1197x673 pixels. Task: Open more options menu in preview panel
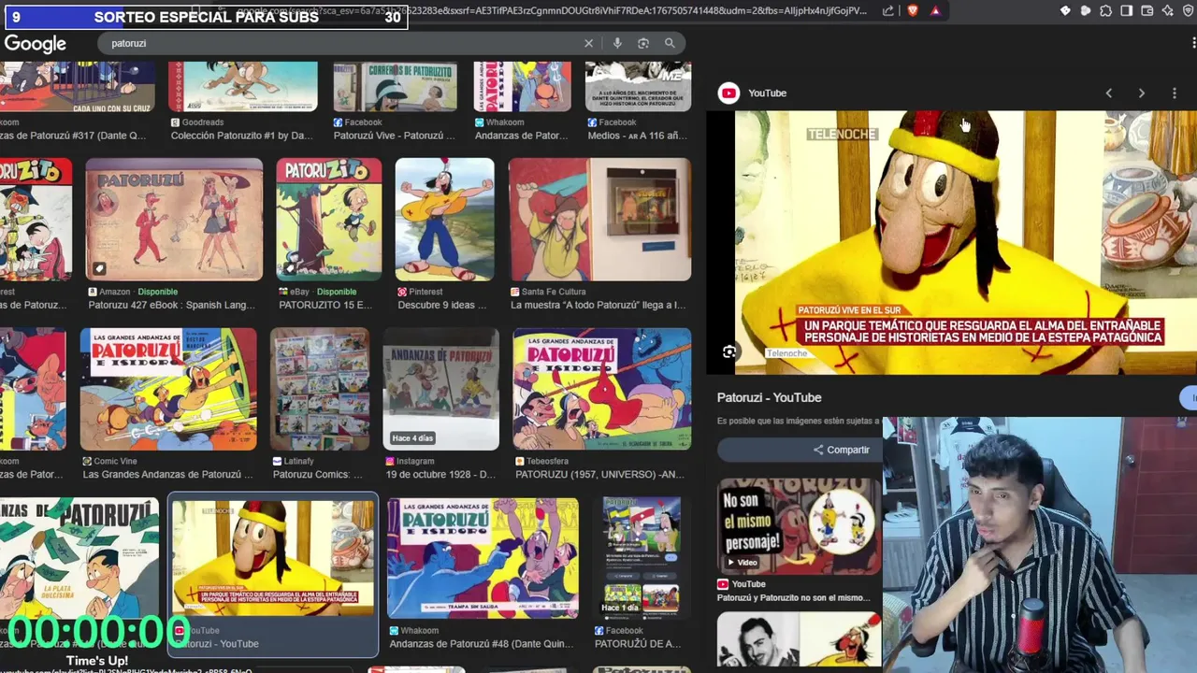click(1175, 93)
